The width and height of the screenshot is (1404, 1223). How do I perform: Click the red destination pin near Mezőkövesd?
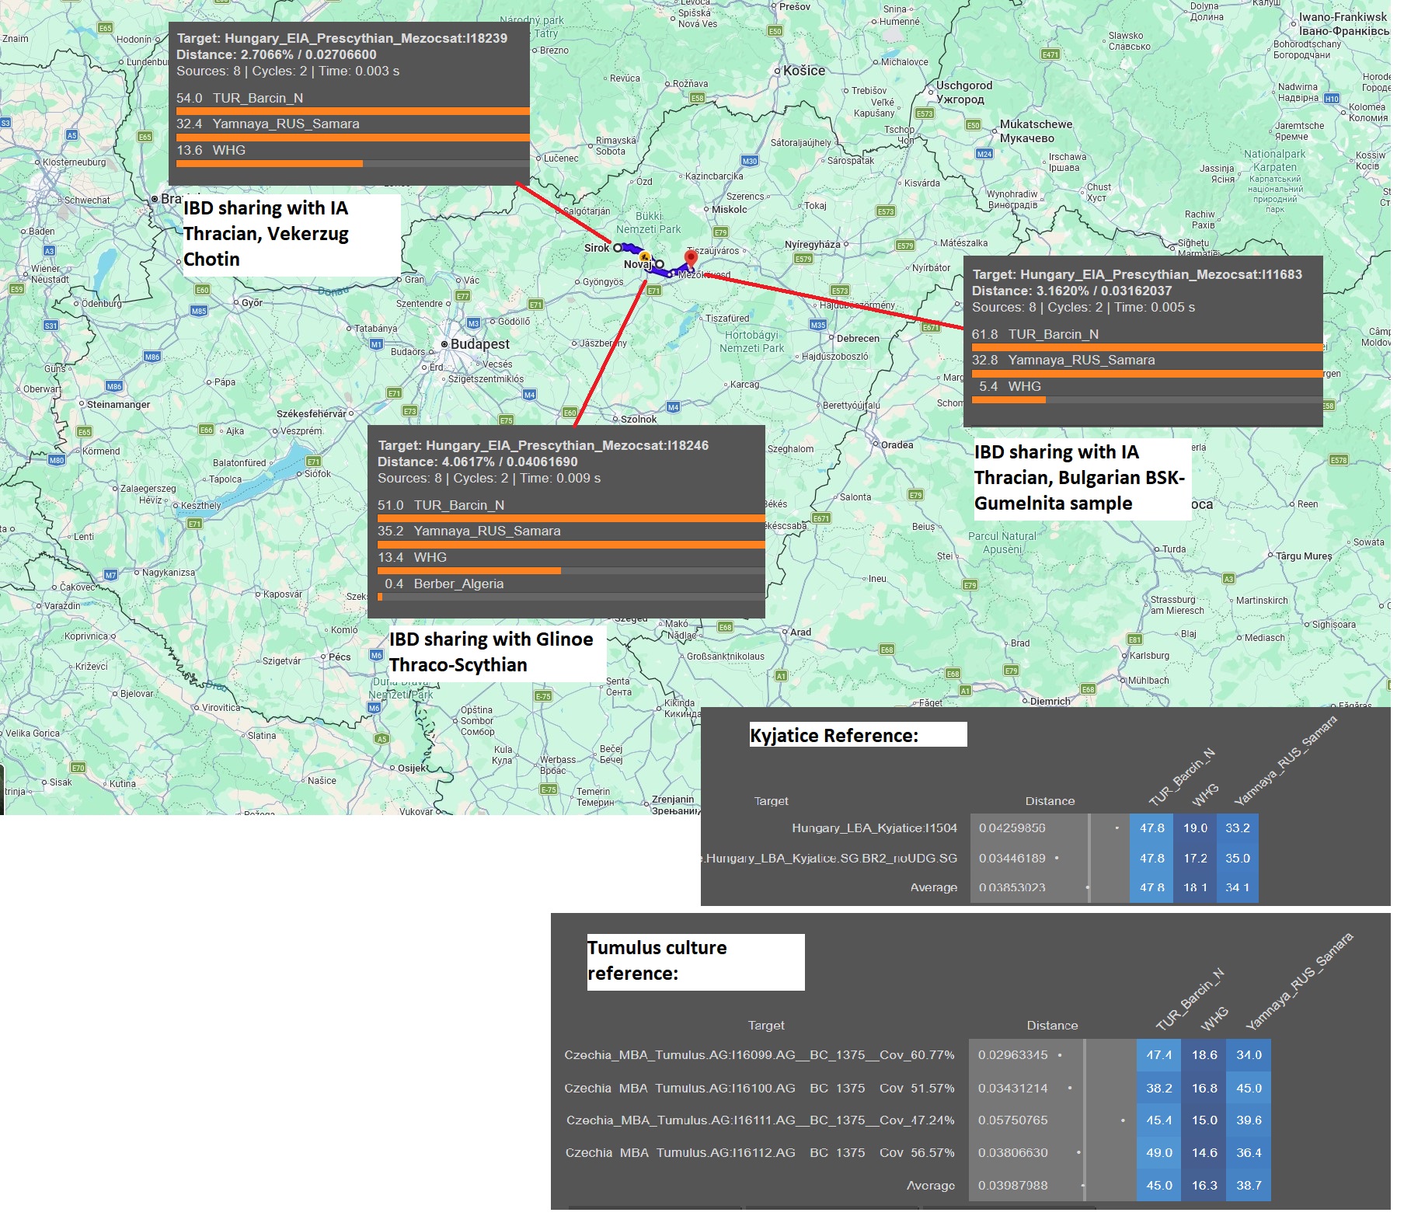[691, 260]
